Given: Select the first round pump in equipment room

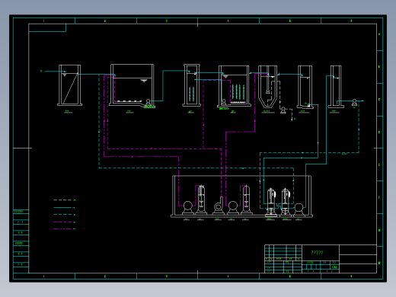Looking at the screenshot, I should click(188, 208).
